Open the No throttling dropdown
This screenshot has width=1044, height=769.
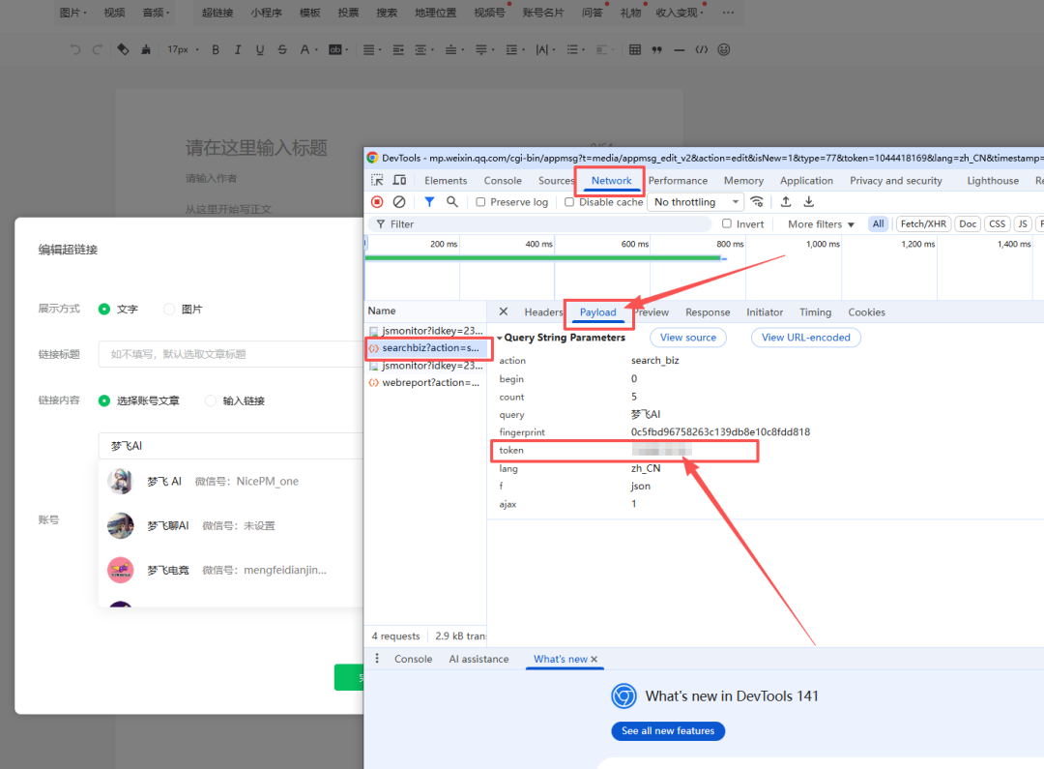pyautogui.click(x=694, y=202)
